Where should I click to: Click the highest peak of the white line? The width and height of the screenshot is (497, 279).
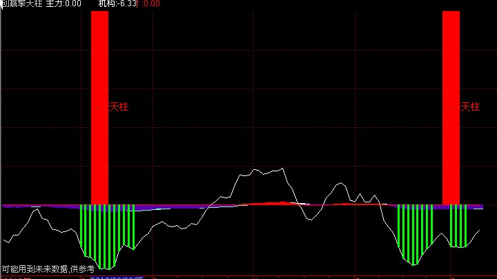282,168
